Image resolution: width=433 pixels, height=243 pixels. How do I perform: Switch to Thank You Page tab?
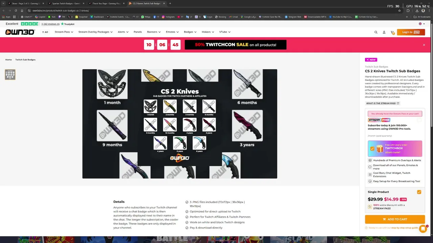click(106, 3)
